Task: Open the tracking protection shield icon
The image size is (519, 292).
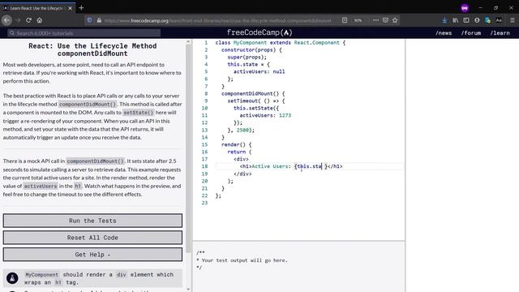Action: tap(89, 20)
